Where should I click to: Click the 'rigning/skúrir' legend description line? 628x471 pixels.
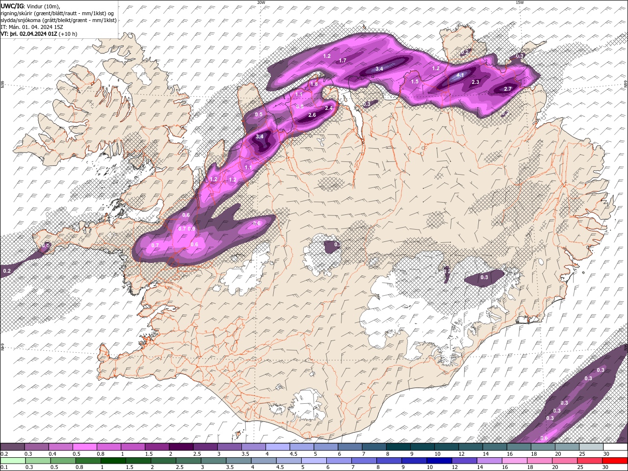tap(57, 13)
